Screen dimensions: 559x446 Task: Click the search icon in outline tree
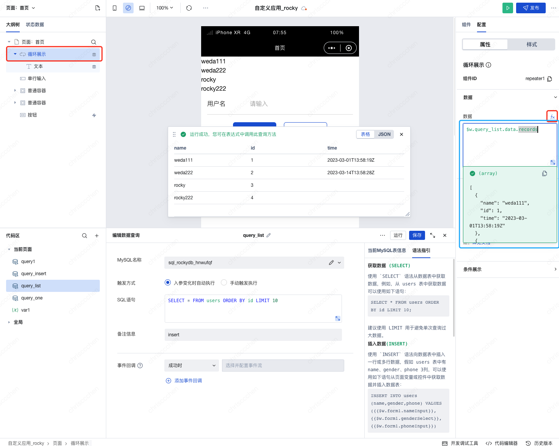[x=93, y=42]
